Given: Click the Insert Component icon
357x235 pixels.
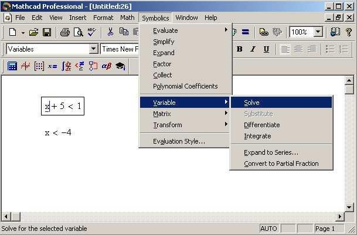Looking at the screenshot, I should 277,32.
